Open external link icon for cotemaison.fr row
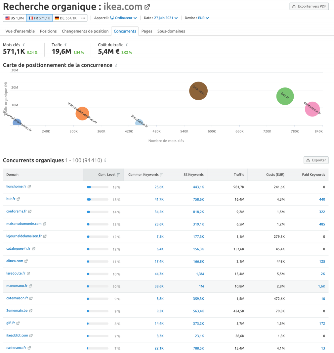Screen dimensions: 334x353 (31, 298)
